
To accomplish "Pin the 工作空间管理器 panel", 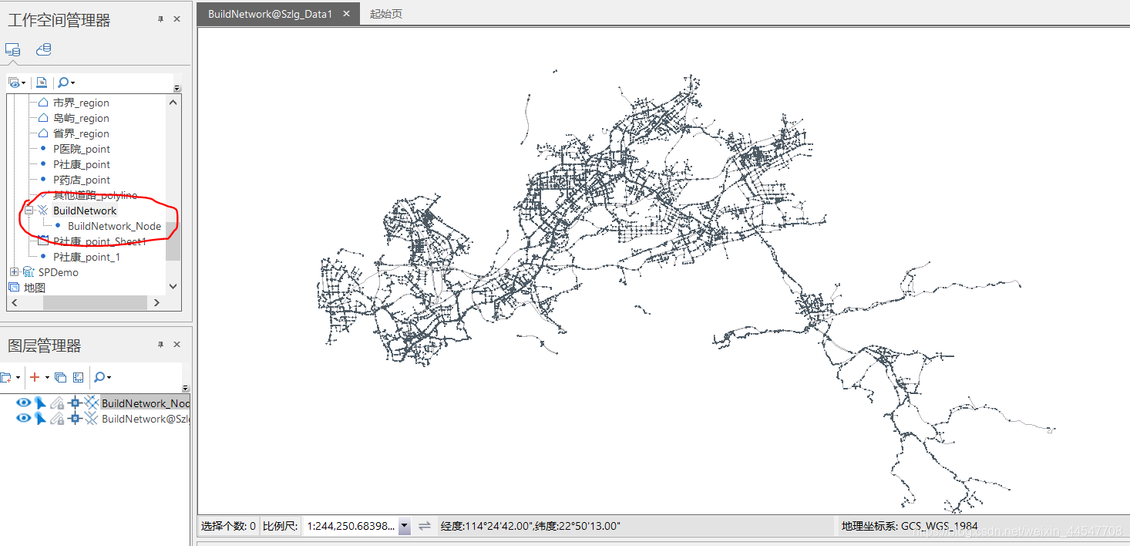I will point(161,20).
